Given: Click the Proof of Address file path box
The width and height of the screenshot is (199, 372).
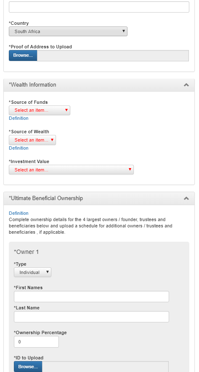Looking at the screenshot, I should tap(113, 55).
